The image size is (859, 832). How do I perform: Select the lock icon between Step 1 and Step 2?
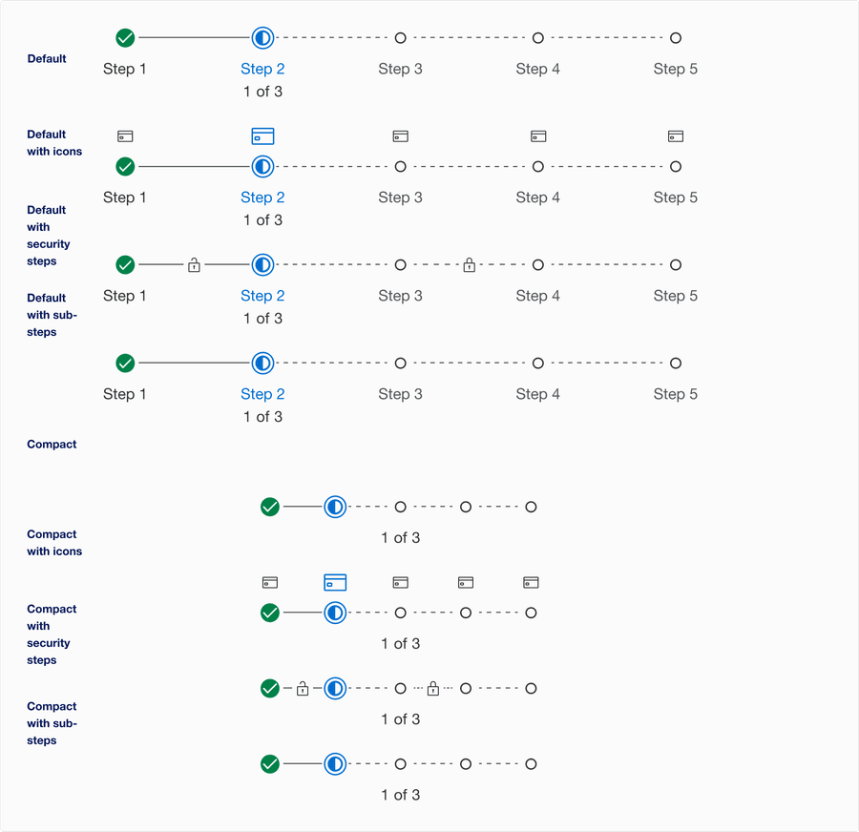click(x=194, y=264)
